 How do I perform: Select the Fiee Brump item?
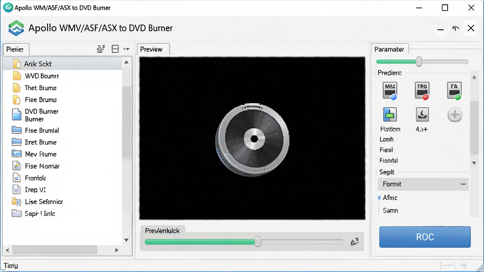[x=41, y=100]
